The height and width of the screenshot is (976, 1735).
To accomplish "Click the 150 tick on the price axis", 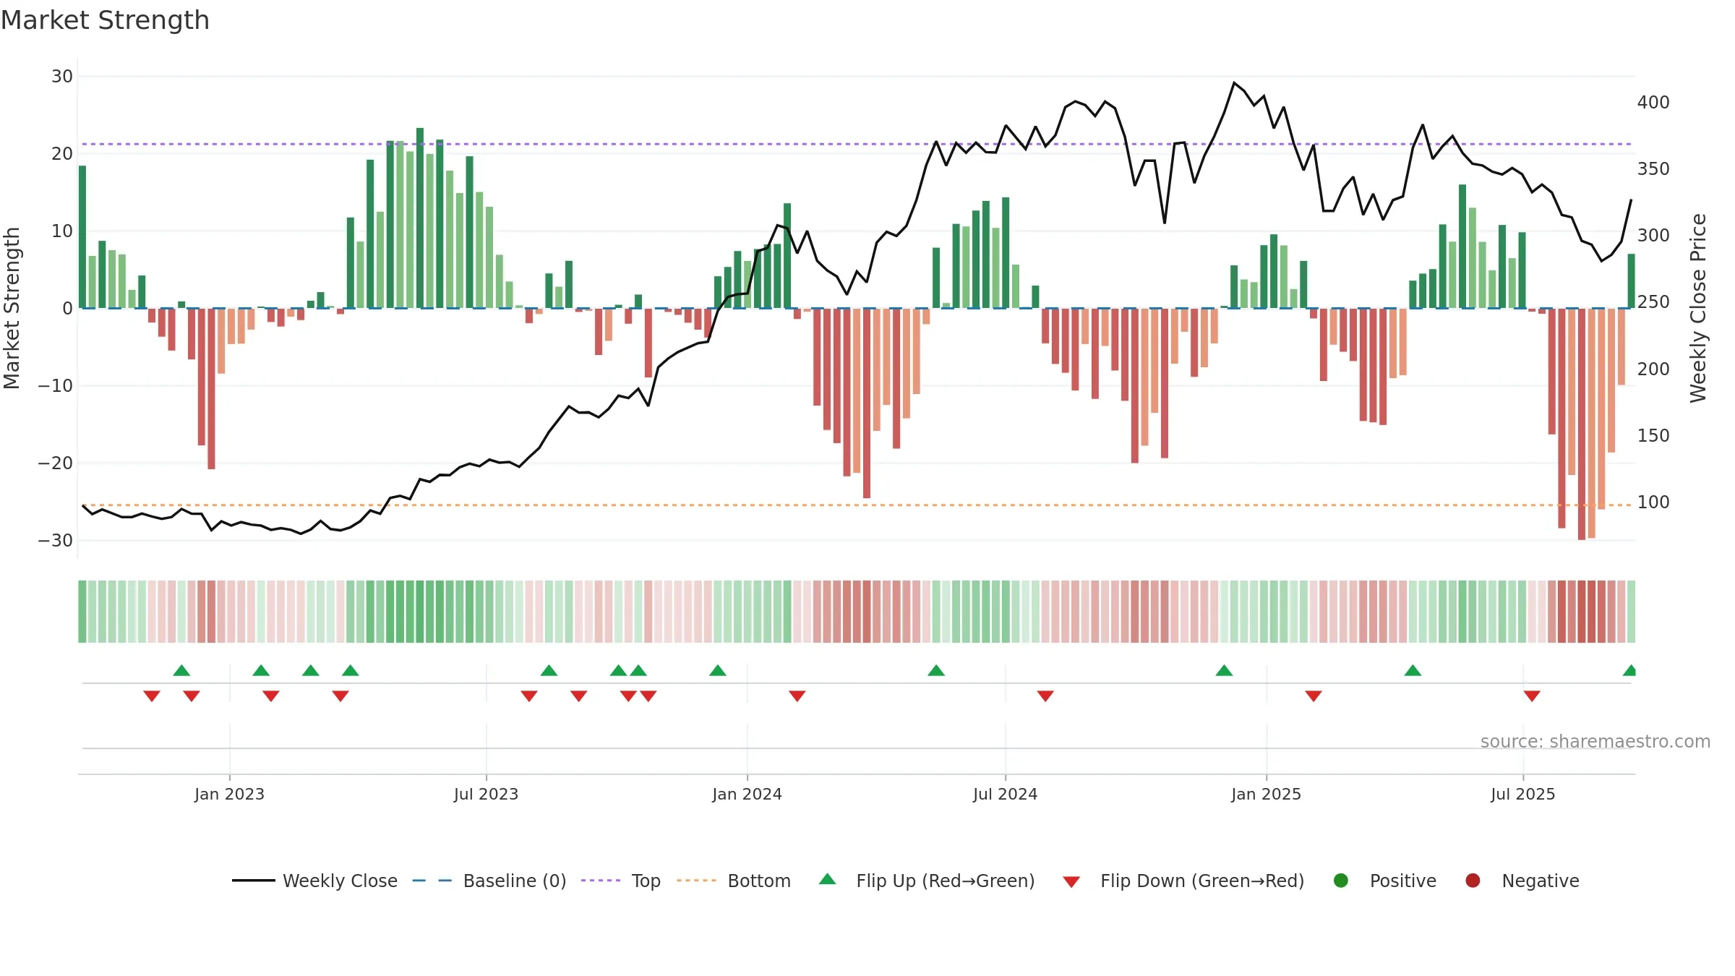I will (1653, 435).
